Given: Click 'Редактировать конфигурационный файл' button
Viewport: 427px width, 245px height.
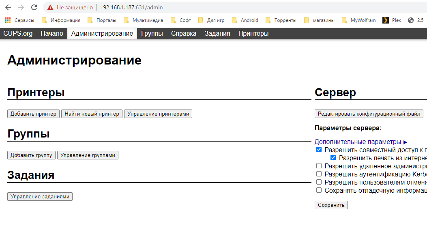Looking at the screenshot, I should tap(369, 114).
